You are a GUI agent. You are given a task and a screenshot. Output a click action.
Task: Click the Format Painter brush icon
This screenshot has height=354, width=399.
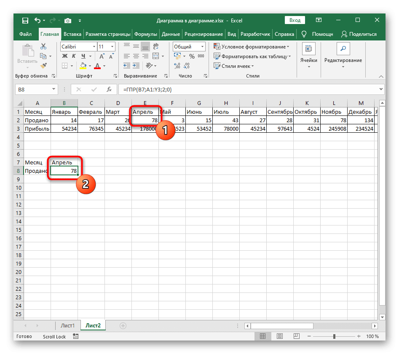(43, 65)
